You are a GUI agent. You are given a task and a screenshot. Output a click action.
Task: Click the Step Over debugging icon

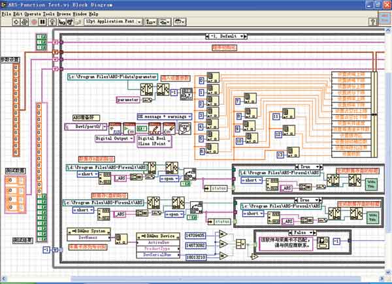[69, 22]
